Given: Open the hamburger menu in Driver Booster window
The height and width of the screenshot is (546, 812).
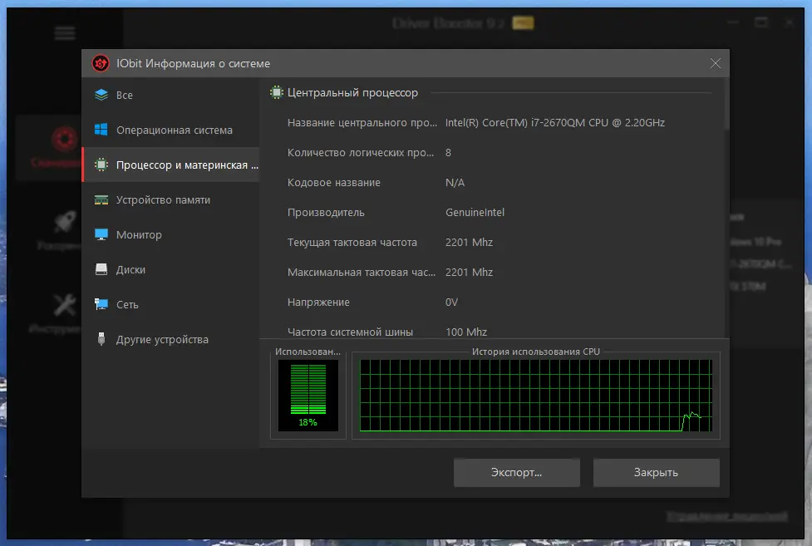Looking at the screenshot, I should [65, 34].
